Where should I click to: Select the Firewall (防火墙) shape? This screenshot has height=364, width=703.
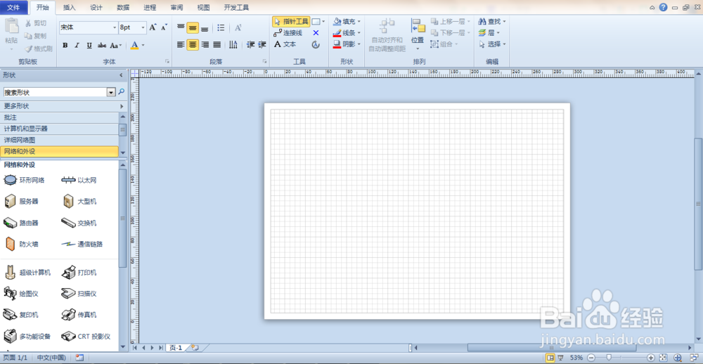click(x=22, y=245)
